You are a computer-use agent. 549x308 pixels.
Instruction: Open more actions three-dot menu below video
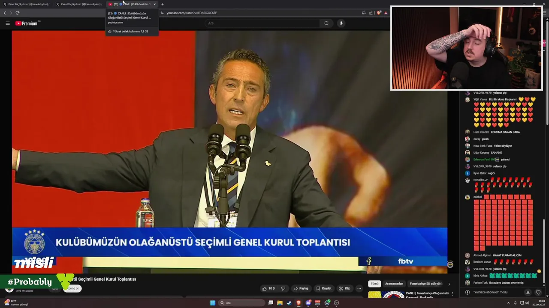point(359,288)
